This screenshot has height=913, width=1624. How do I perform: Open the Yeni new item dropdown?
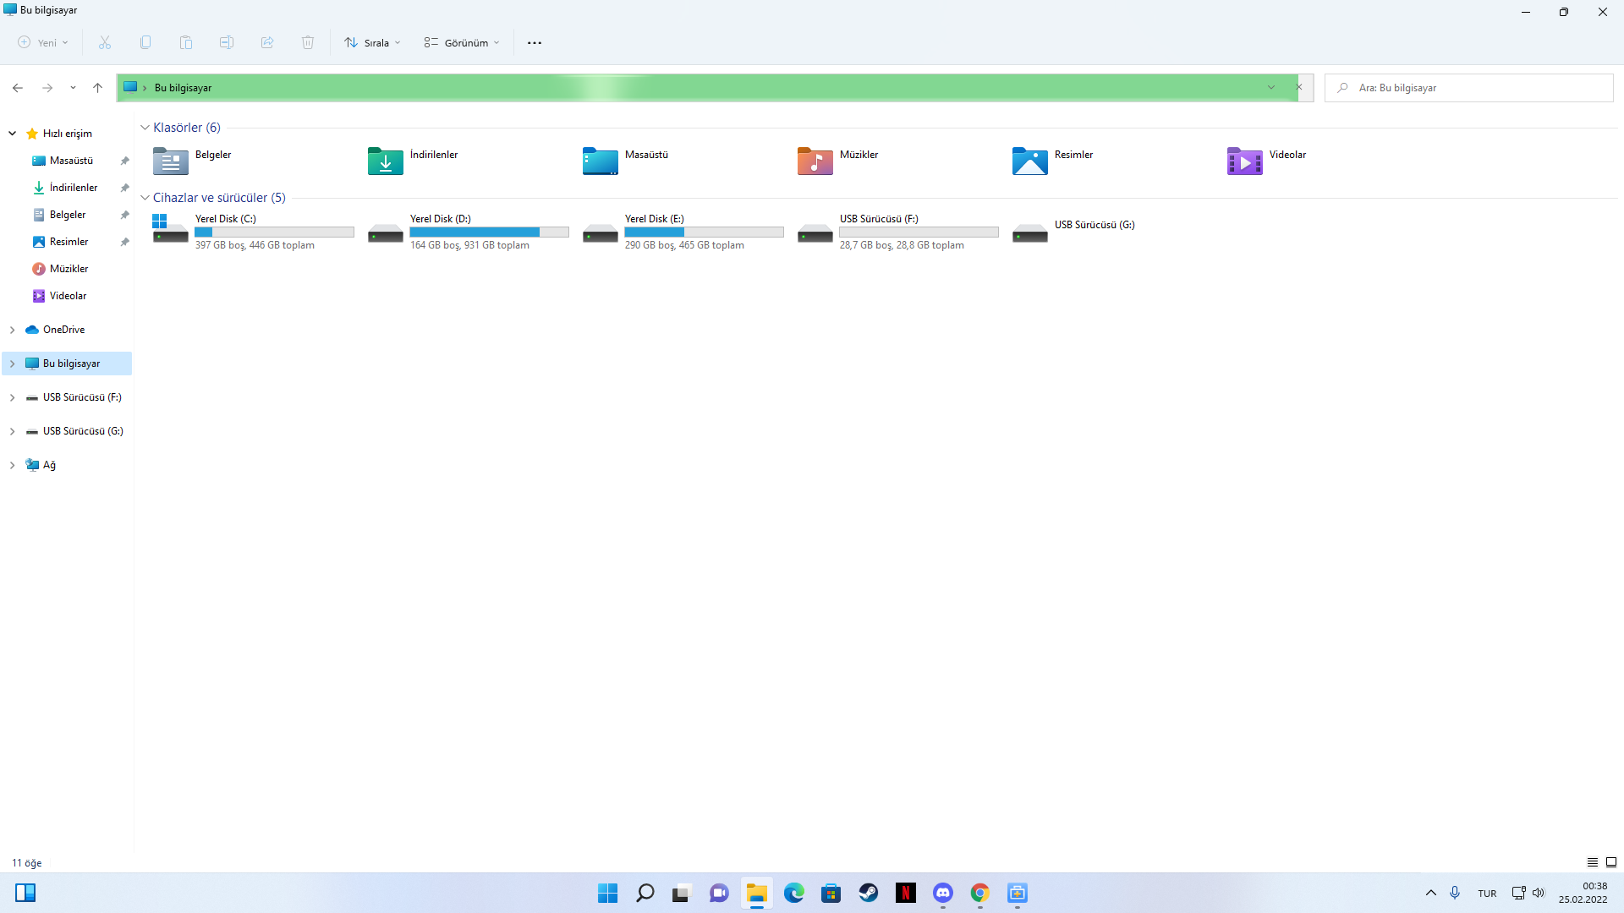(x=43, y=42)
